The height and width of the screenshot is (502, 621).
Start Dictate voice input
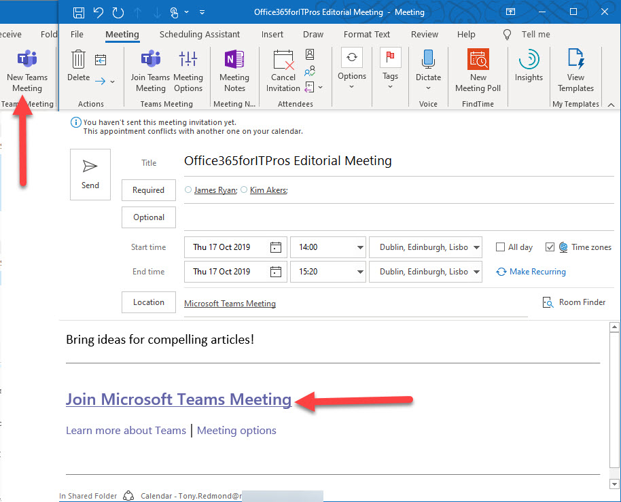(428, 71)
